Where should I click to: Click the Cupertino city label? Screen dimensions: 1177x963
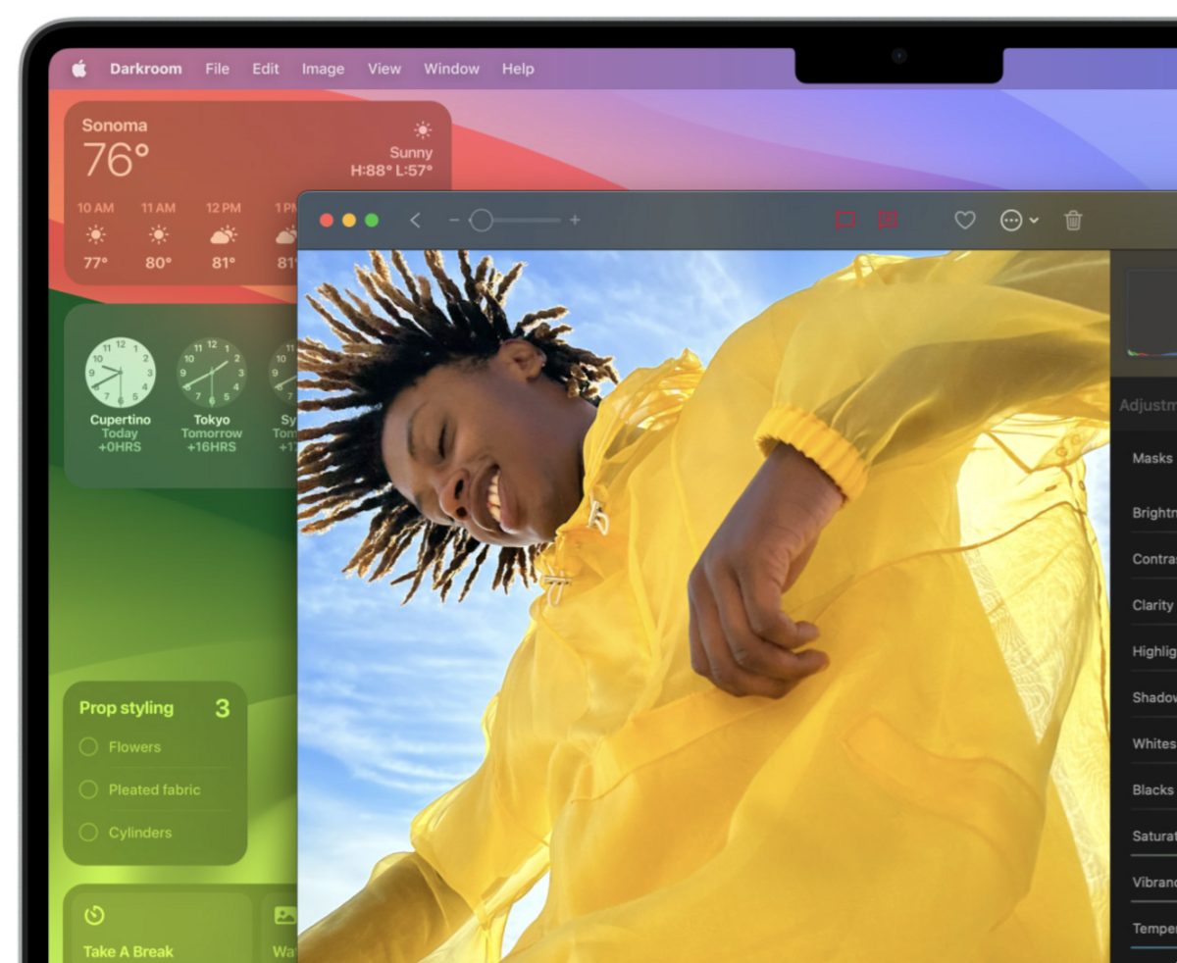[x=120, y=420]
